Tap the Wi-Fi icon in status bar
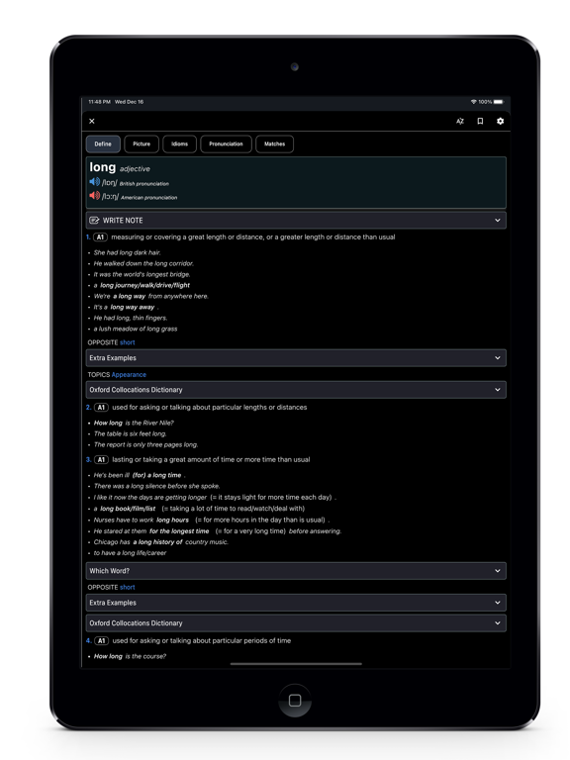 (x=474, y=102)
